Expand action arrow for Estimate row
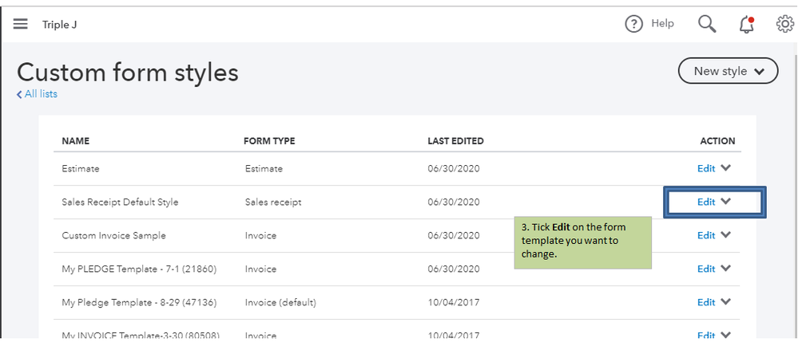This screenshot has height=342, width=798. 726,168
